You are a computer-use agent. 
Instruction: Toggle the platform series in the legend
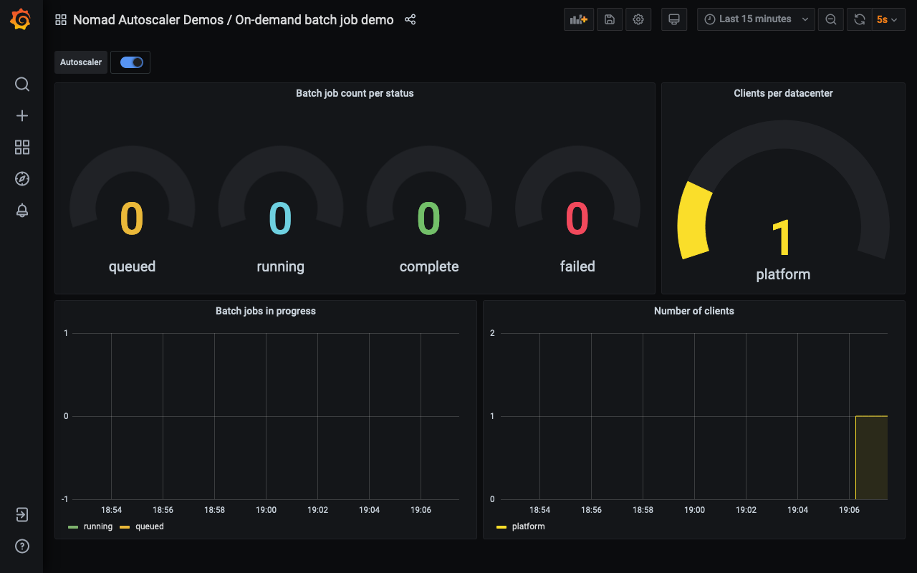tap(528, 526)
